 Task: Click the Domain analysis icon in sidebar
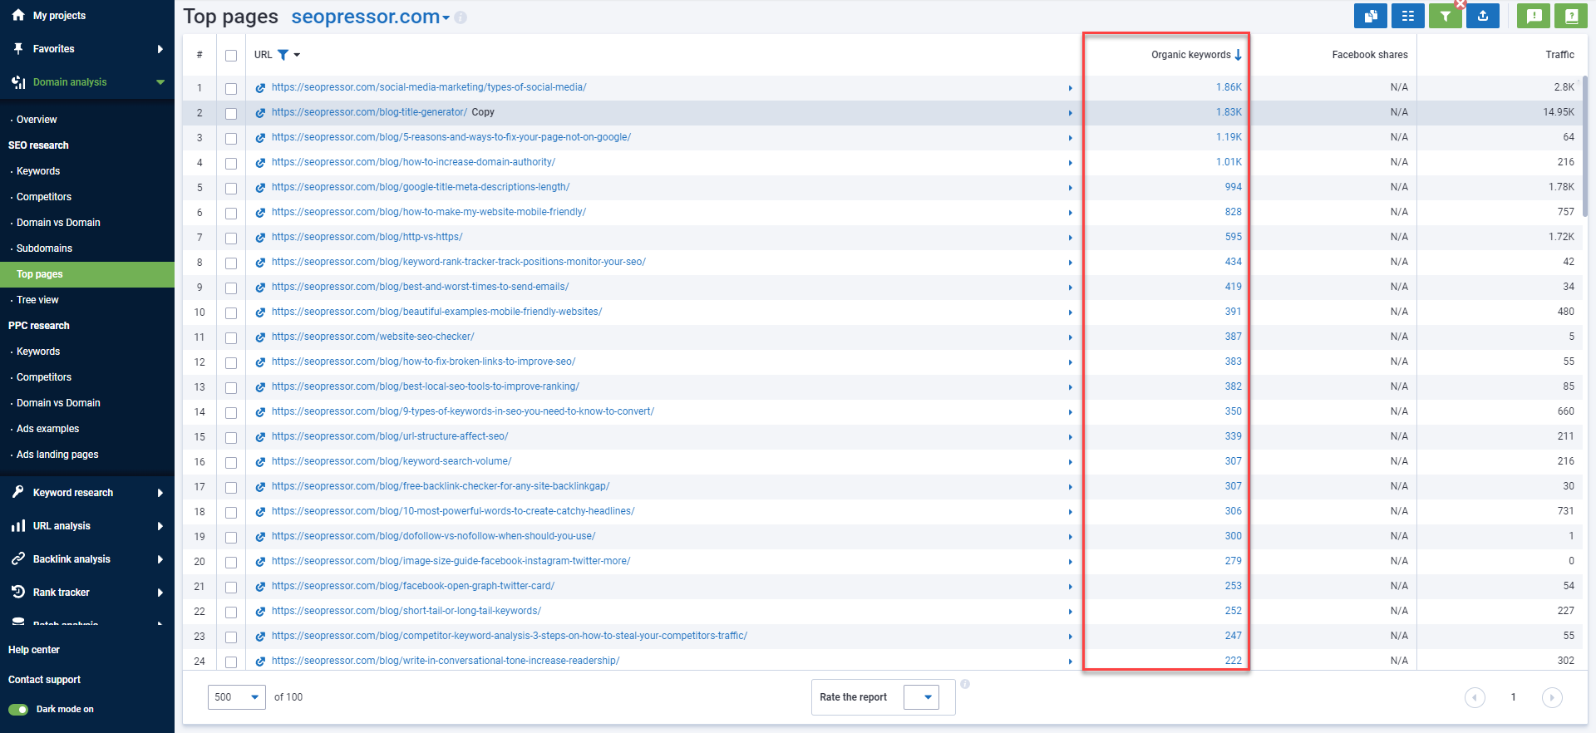[17, 82]
